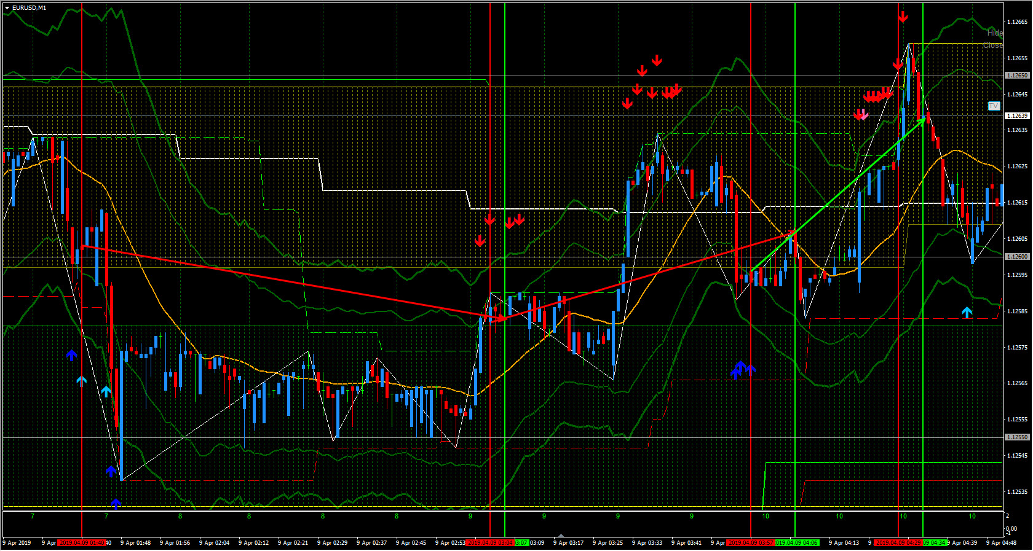Click the 9 Apr 02:04 time label
Viewport: 1033px width, 551px height.
214,543
